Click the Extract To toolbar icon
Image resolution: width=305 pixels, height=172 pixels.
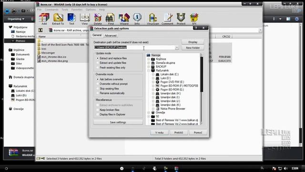pyautogui.click(x=58, y=19)
